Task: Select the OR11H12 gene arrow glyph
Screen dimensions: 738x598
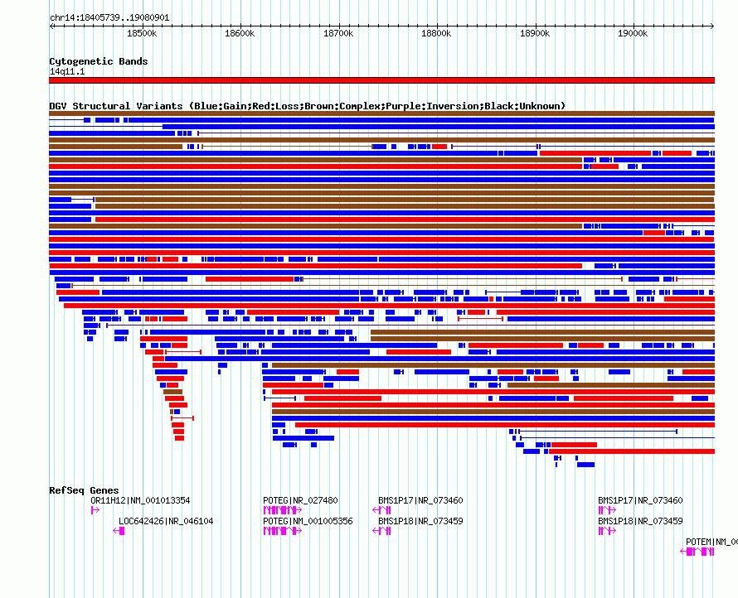Action: coord(95,510)
